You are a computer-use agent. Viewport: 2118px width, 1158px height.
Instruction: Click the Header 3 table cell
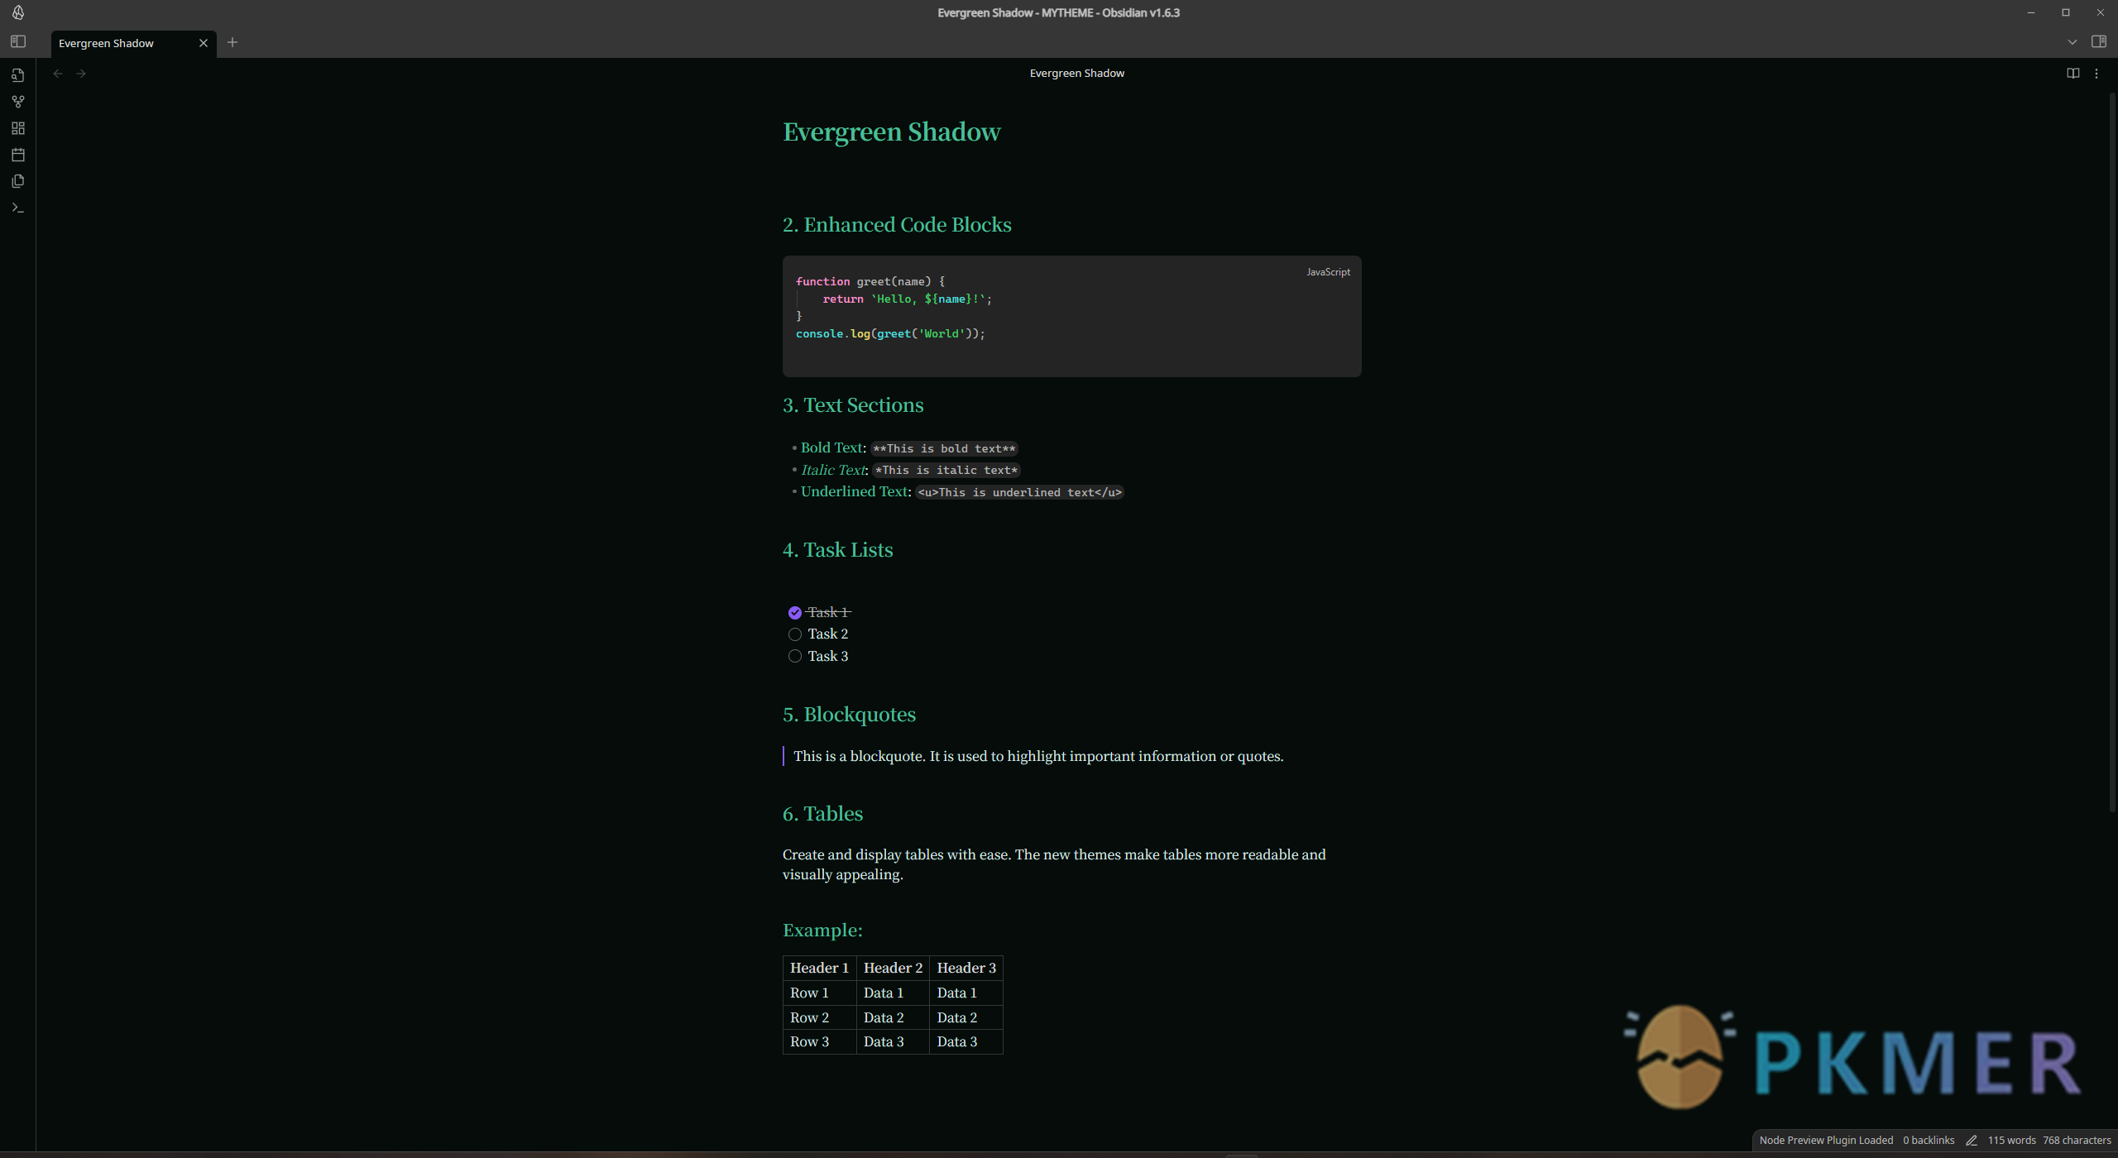click(966, 968)
